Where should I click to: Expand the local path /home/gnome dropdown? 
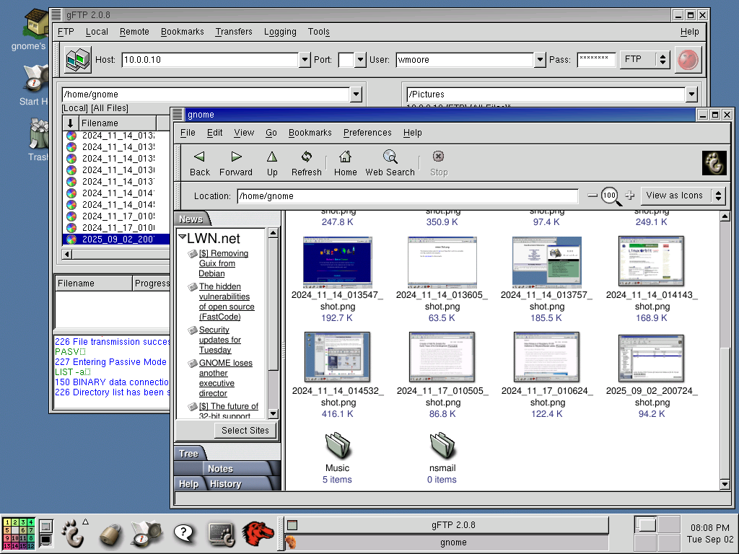click(355, 94)
